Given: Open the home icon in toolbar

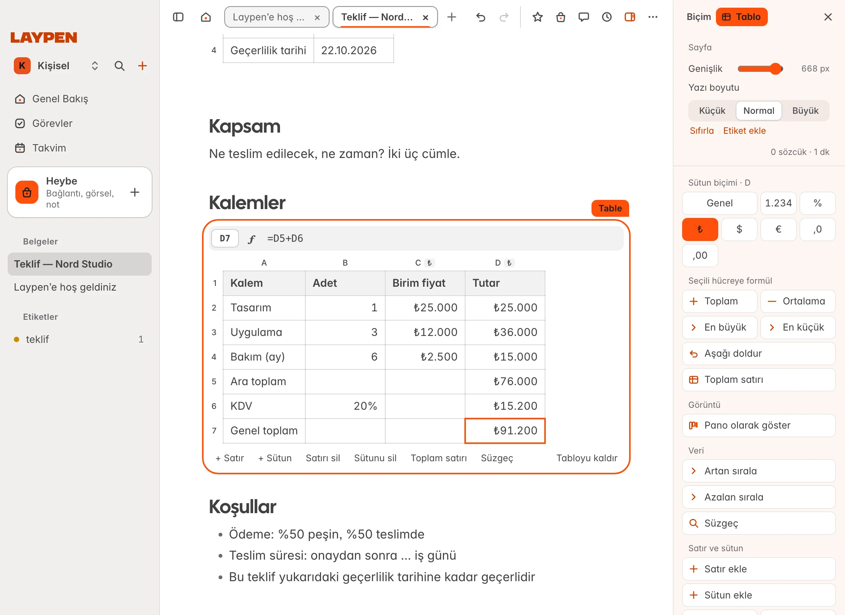Looking at the screenshot, I should pyautogui.click(x=206, y=17).
